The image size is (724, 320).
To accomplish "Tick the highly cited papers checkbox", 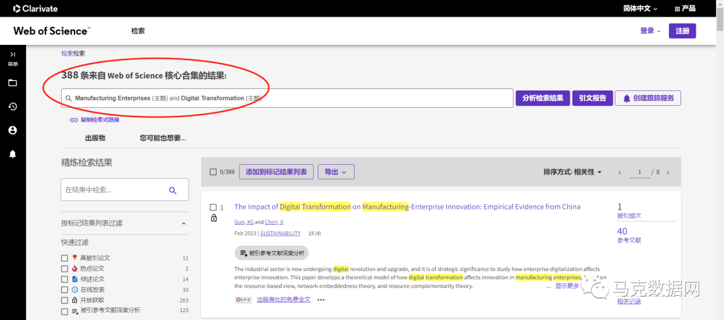I will 64,258.
